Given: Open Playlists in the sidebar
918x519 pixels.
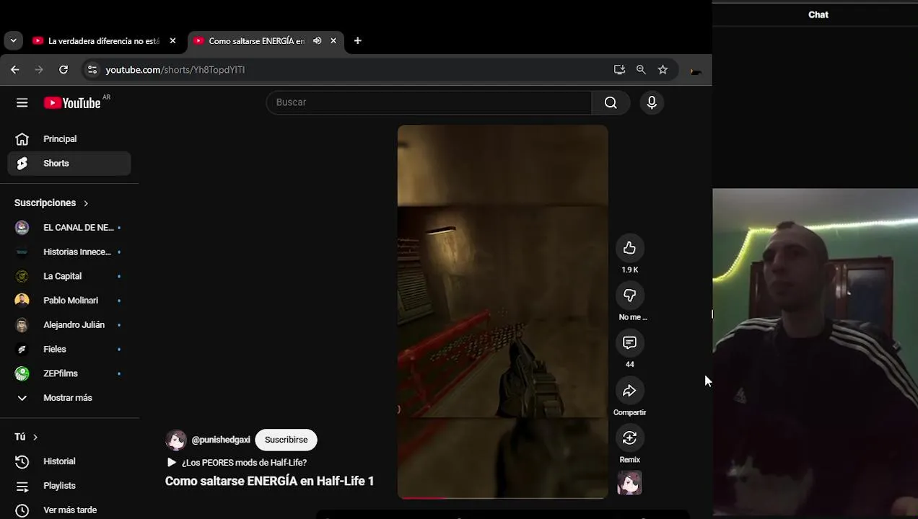Looking at the screenshot, I should point(69,486).
